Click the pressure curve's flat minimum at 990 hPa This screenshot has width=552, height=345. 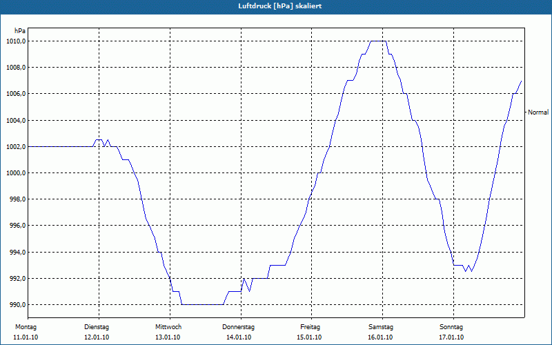pos(202,304)
